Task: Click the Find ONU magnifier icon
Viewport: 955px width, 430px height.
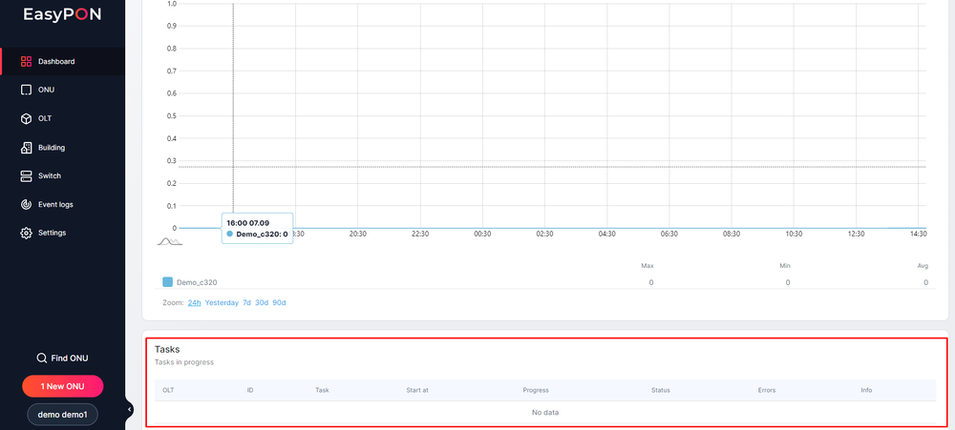Action: [42, 358]
